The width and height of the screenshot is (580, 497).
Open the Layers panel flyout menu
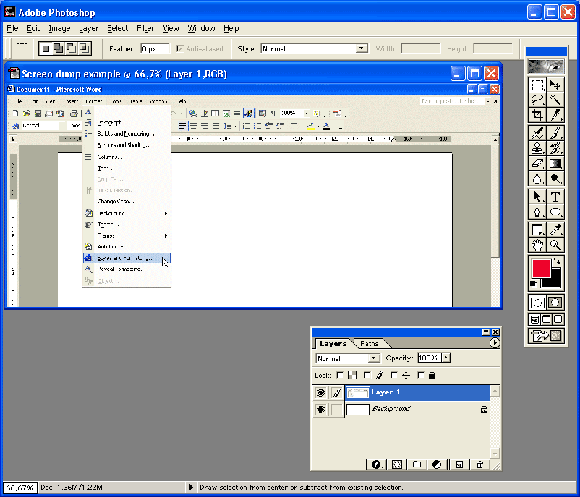pyautogui.click(x=495, y=343)
